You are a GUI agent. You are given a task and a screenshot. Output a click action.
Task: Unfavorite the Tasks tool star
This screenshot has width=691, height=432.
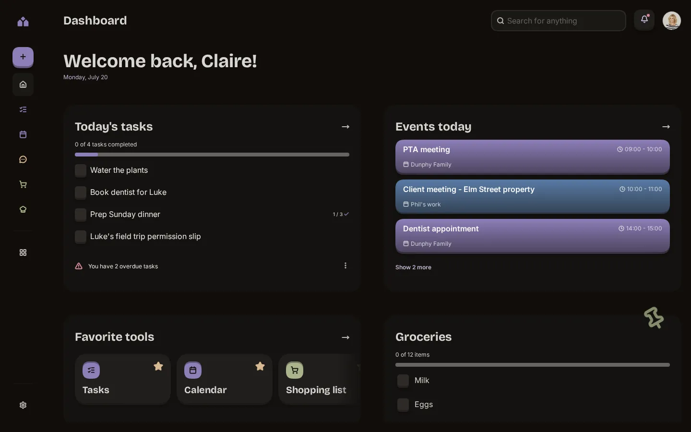point(158,366)
